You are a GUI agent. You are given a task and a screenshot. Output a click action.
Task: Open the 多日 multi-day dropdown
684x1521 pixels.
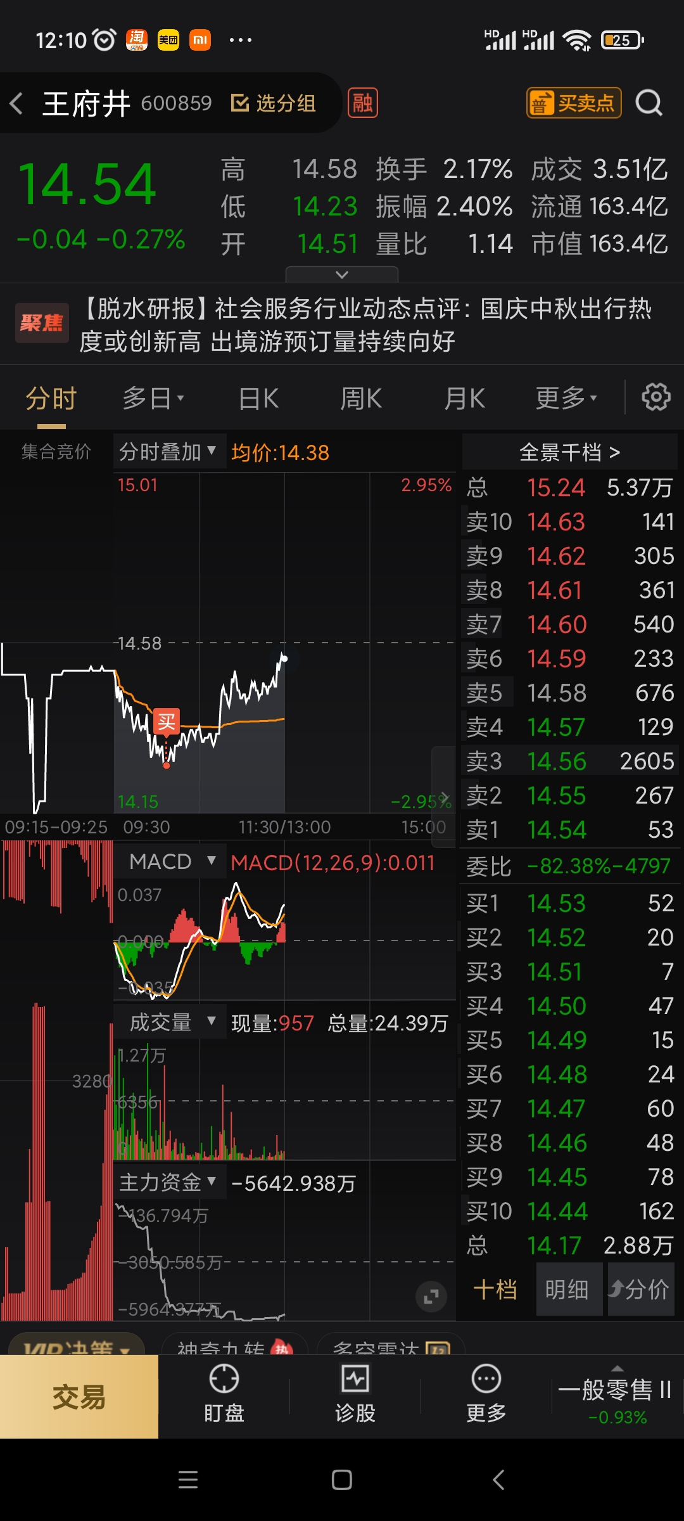[153, 399]
